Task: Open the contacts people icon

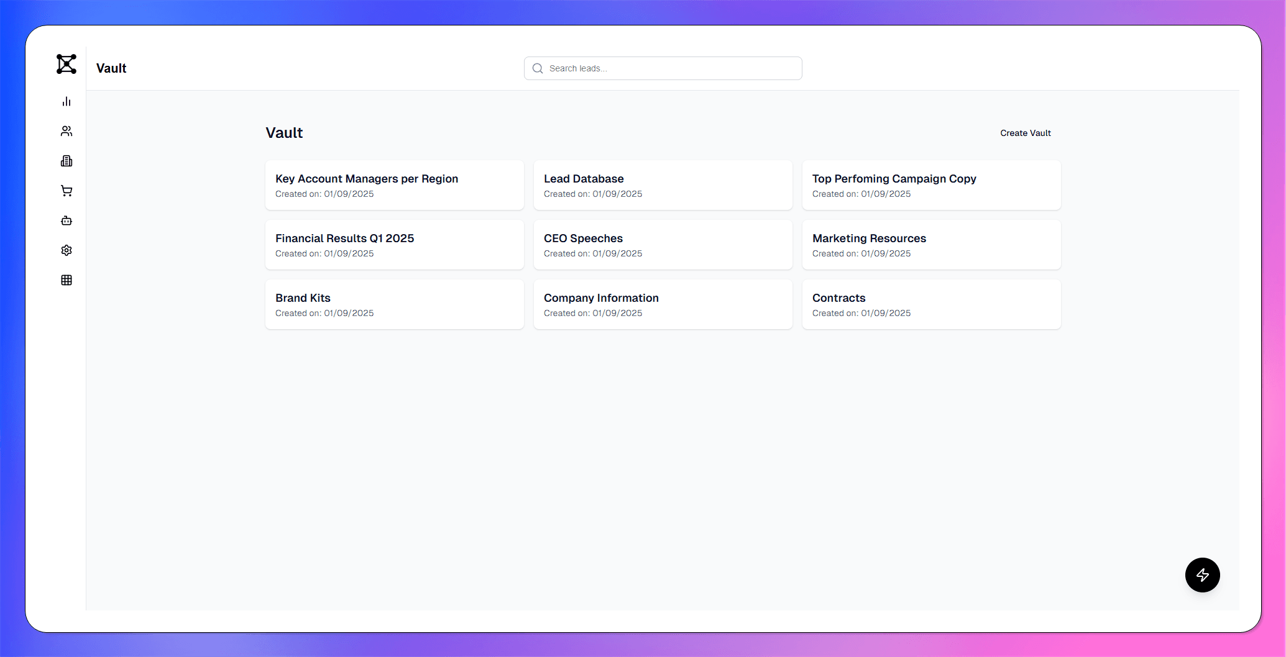Action: point(67,131)
